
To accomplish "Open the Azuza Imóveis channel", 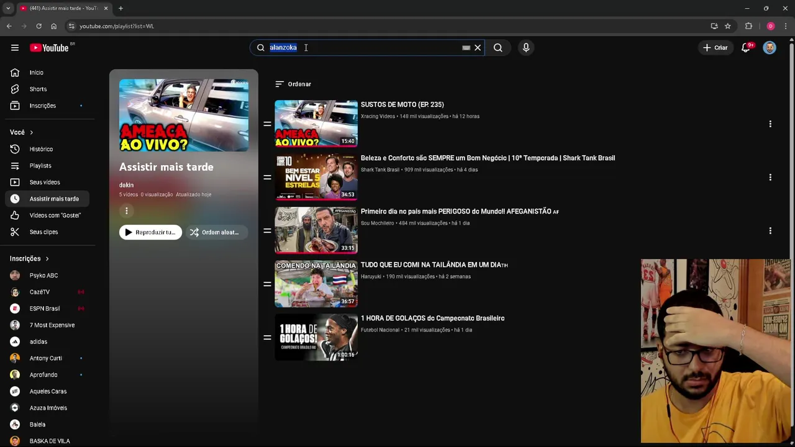I will click(48, 408).
